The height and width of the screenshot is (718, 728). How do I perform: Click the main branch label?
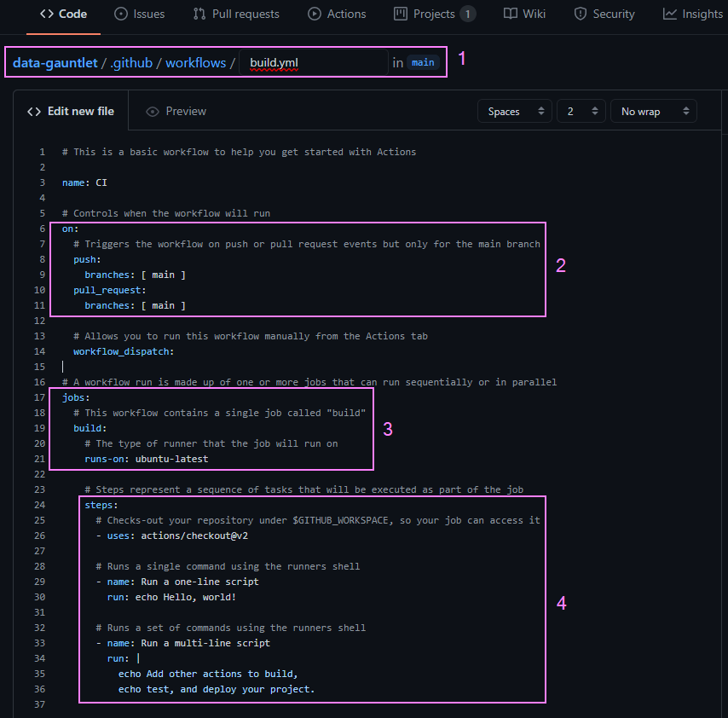point(423,63)
